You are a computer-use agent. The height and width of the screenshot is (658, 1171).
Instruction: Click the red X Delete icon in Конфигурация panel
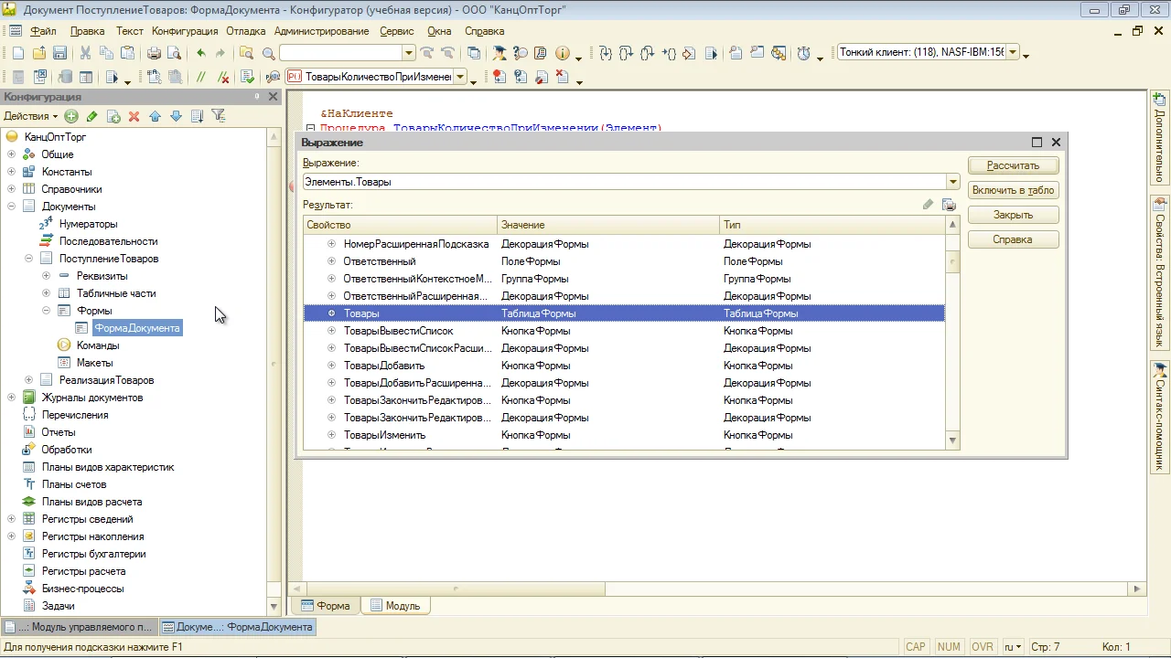pyautogui.click(x=134, y=116)
